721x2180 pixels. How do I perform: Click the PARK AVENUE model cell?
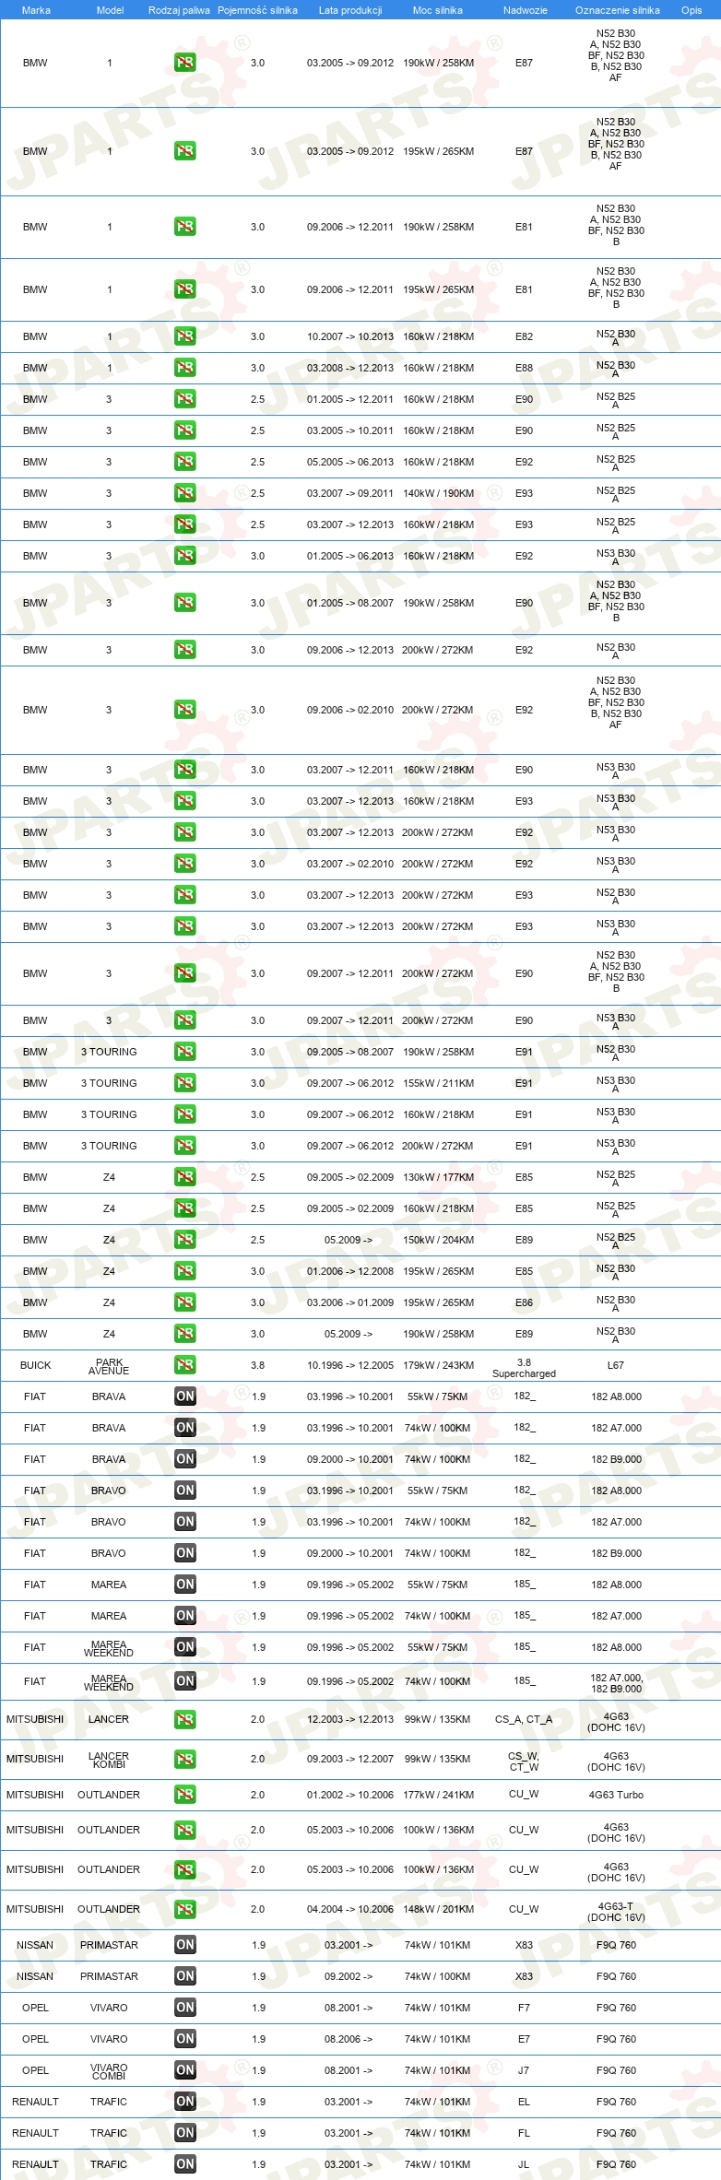tap(109, 1366)
